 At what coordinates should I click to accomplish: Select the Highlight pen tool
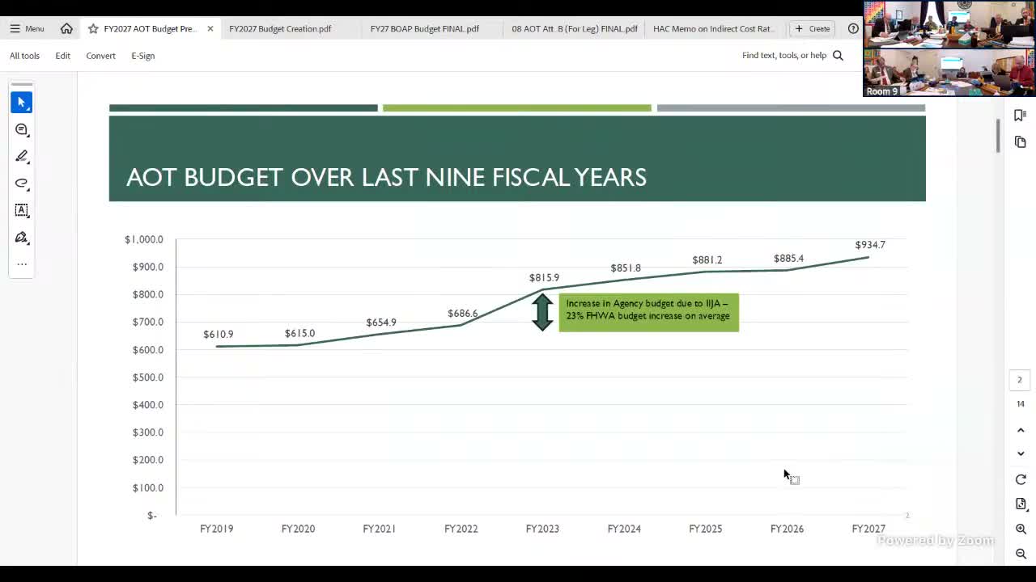tap(22, 156)
